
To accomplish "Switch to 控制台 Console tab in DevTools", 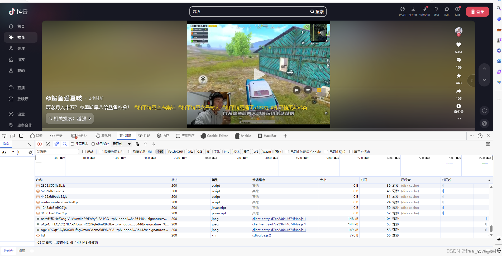I will (x=79, y=136).
